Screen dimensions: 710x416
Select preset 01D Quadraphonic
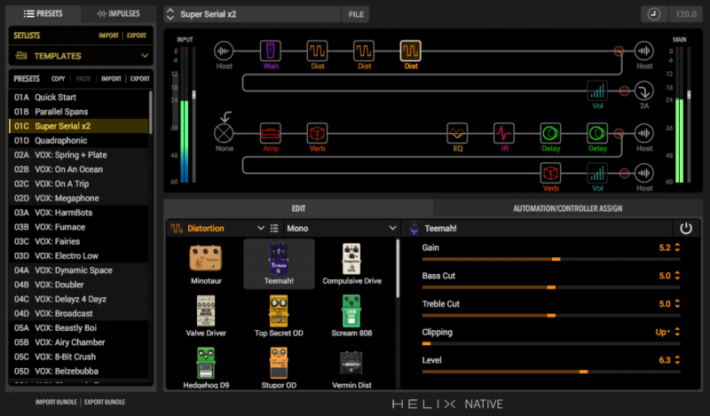(x=79, y=140)
